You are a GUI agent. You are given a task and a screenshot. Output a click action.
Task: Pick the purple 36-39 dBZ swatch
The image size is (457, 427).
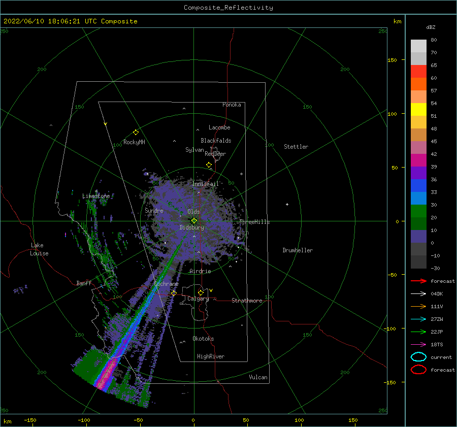418,173
